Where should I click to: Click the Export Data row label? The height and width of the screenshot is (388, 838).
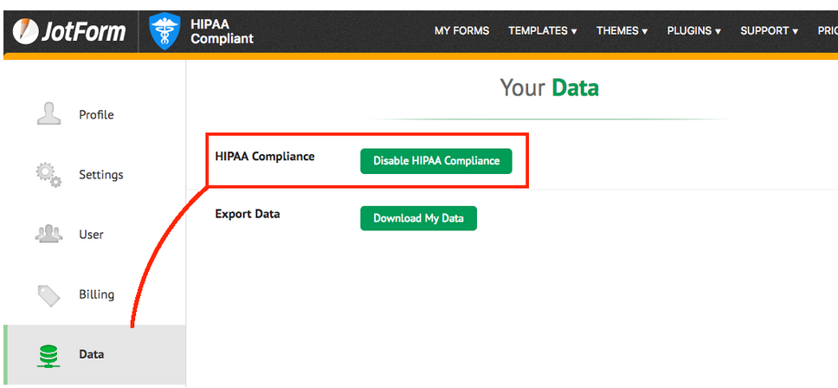click(x=248, y=214)
